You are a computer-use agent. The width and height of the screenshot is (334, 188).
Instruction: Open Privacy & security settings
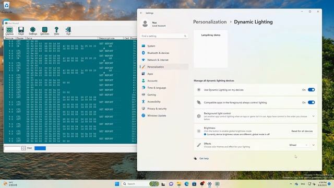coord(164,109)
